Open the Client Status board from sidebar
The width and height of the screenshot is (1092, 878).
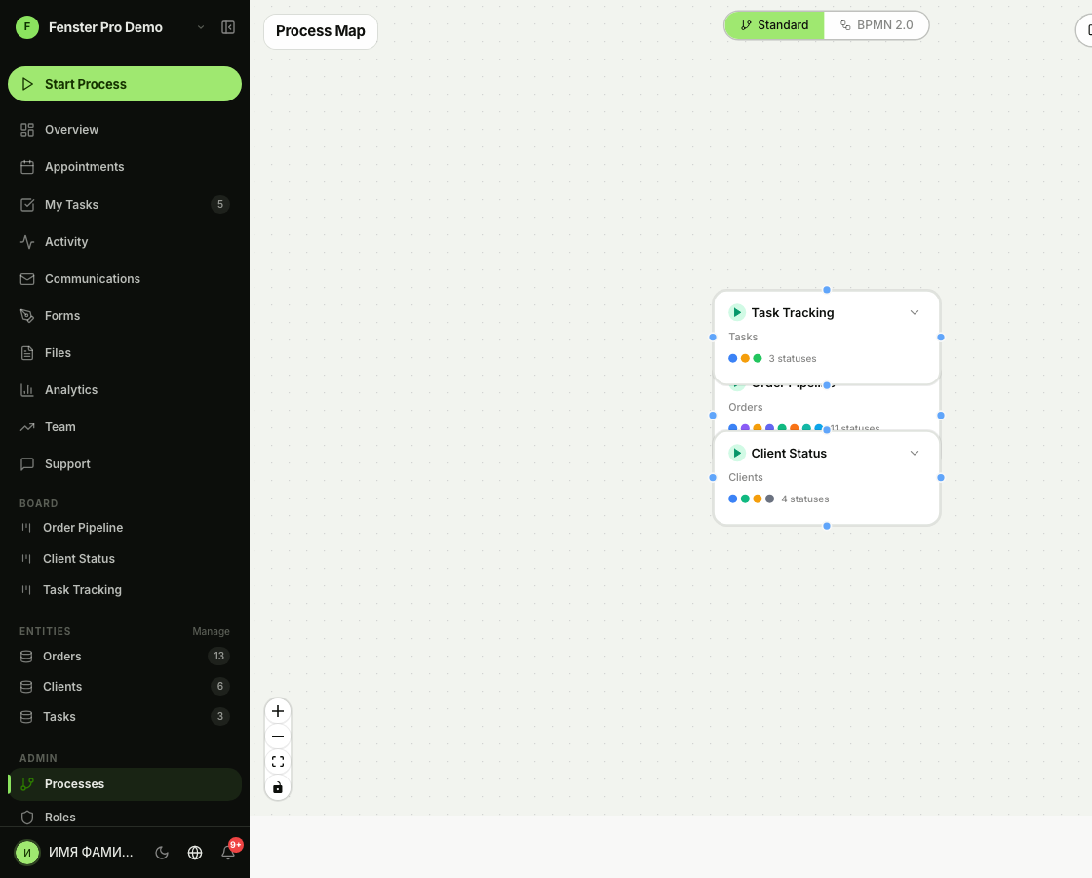coord(79,558)
